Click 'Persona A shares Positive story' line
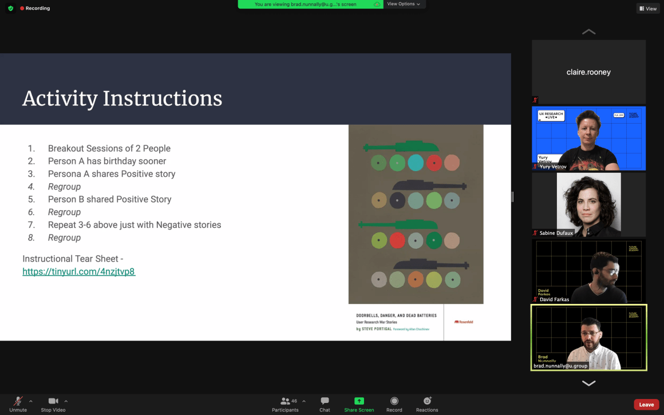Image resolution: width=664 pixels, height=415 pixels. pyautogui.click(x=112, y=173)
